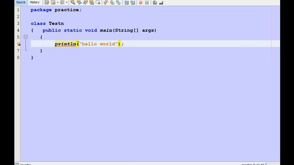Screen dimensions: 294x165
Task: Click the closing brace on line 8
Action: click(x=32, y=58)
